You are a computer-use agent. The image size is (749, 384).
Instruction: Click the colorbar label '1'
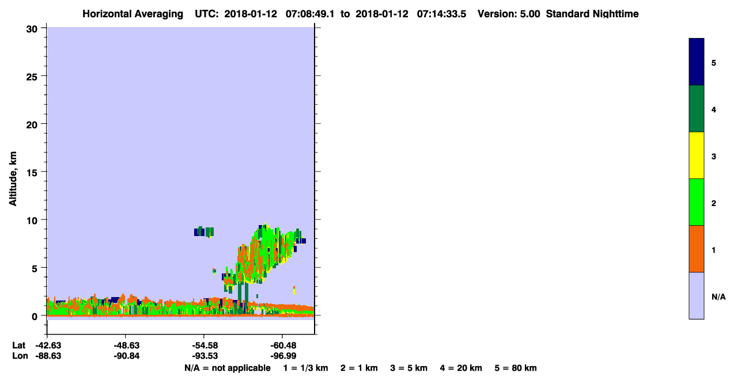point(714,250)
